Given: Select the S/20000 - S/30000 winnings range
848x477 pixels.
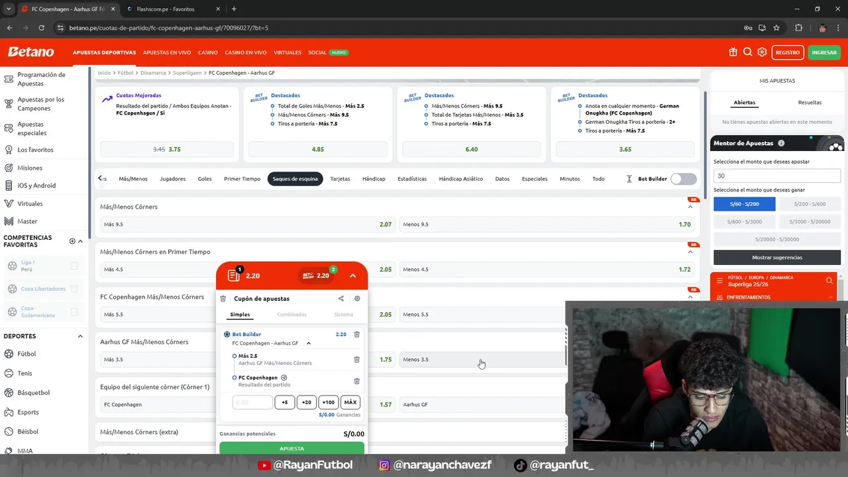Looking at the screenshot, I should pyautogui.click(x=777, y=239).
